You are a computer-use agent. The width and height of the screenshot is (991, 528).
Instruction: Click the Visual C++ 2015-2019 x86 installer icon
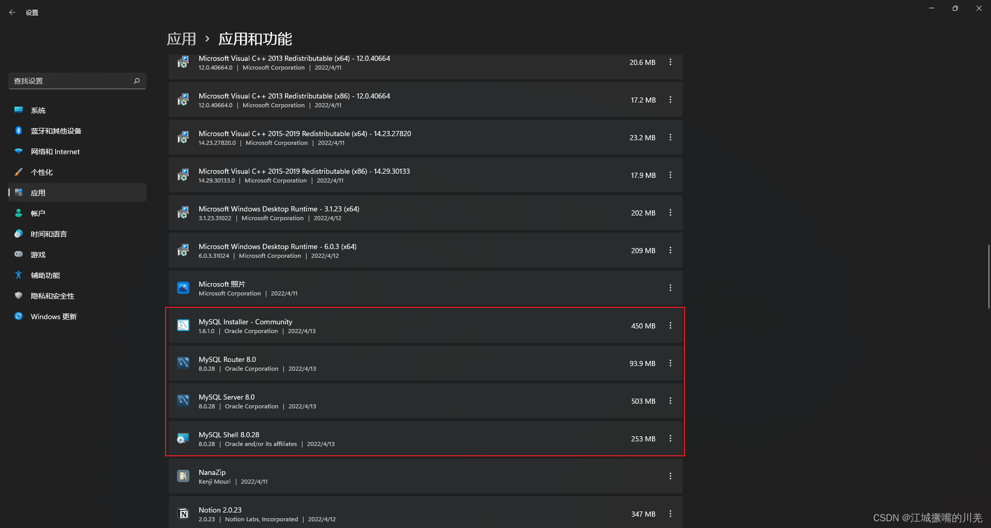pos(183,175)
